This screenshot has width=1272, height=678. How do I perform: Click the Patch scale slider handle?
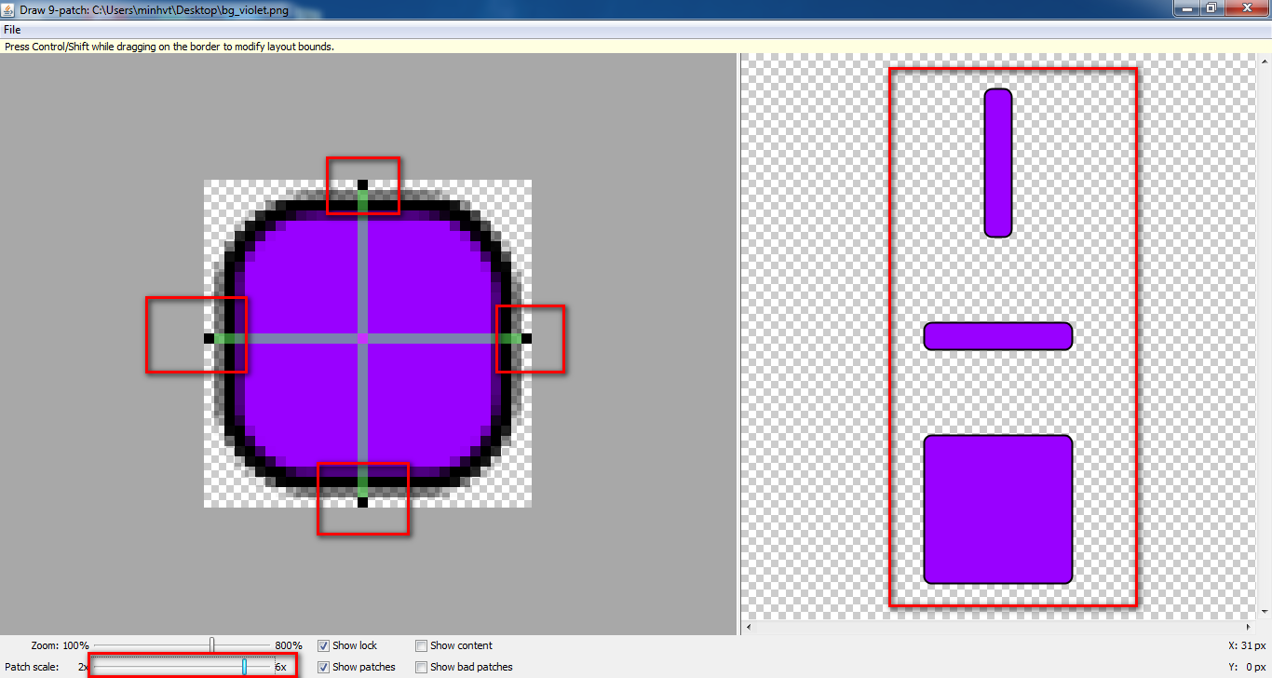pos(245,666)
